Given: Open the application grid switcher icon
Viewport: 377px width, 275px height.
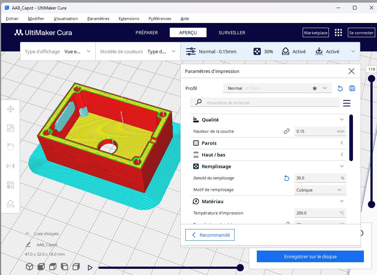Looking at the screenshot, I should [x=338, y=32].
